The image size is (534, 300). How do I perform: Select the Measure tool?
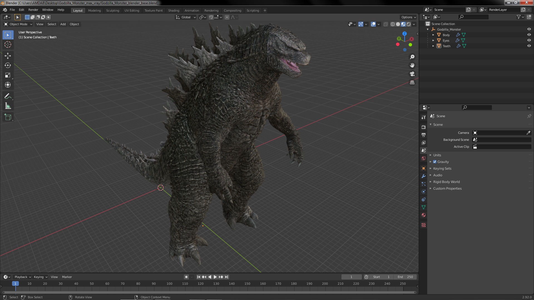(8, 106)
